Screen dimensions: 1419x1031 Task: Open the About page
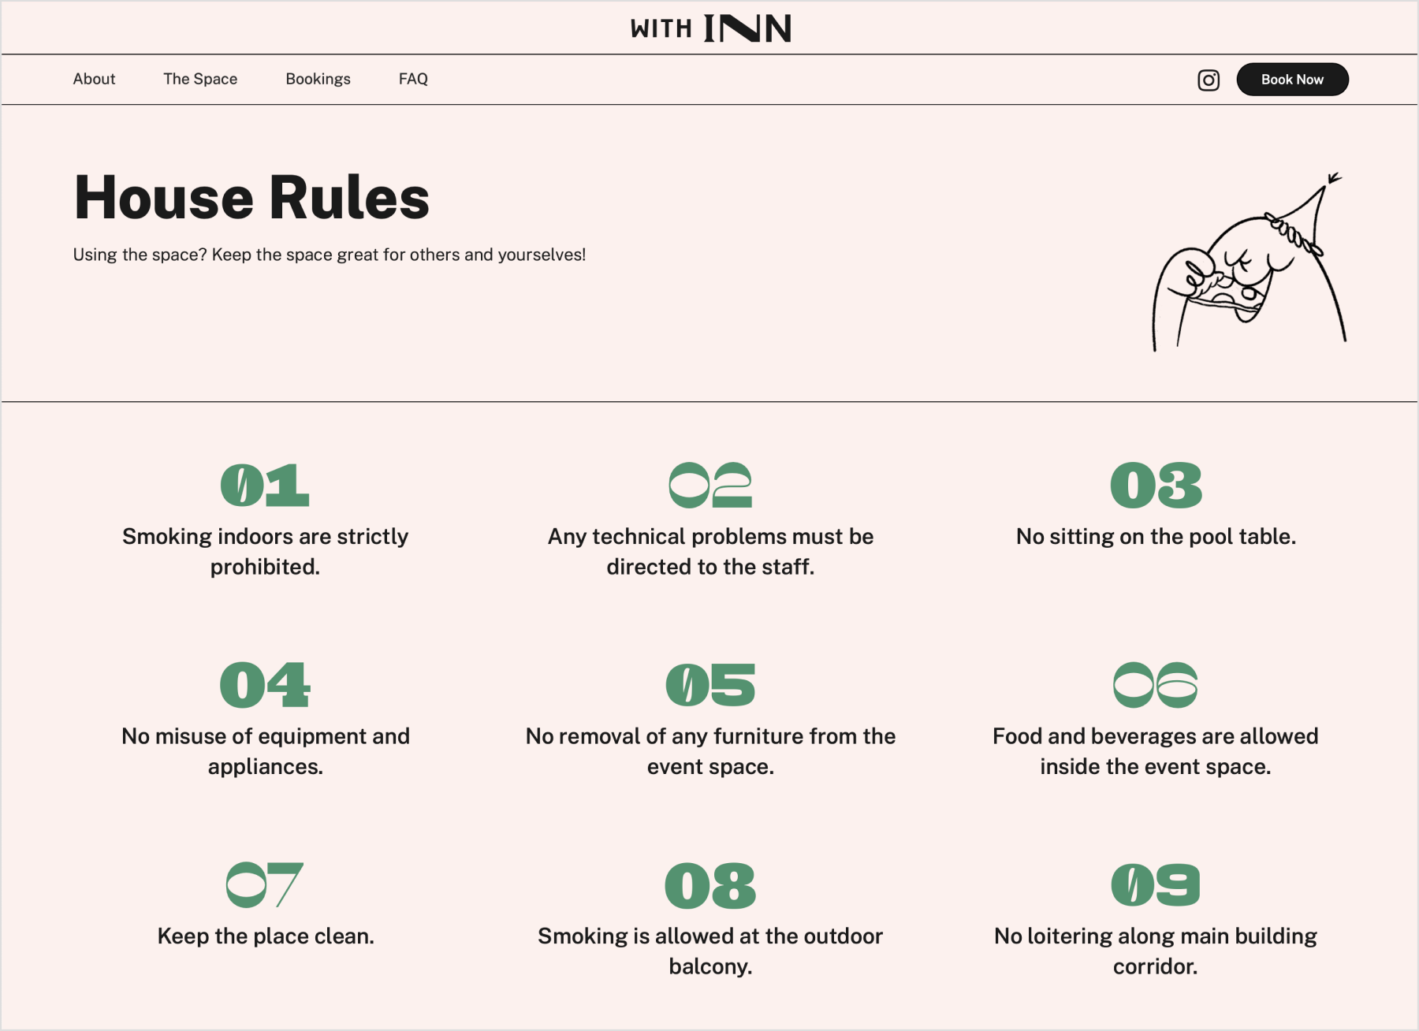(94, 79)
